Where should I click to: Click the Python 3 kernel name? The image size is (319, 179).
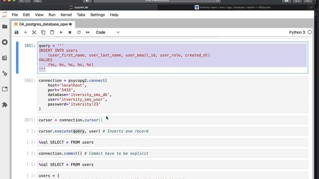tap(297, 32)
